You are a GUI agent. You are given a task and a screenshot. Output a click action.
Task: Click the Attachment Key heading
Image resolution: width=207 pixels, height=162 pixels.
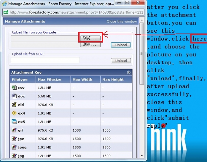[x=26, y=73]
